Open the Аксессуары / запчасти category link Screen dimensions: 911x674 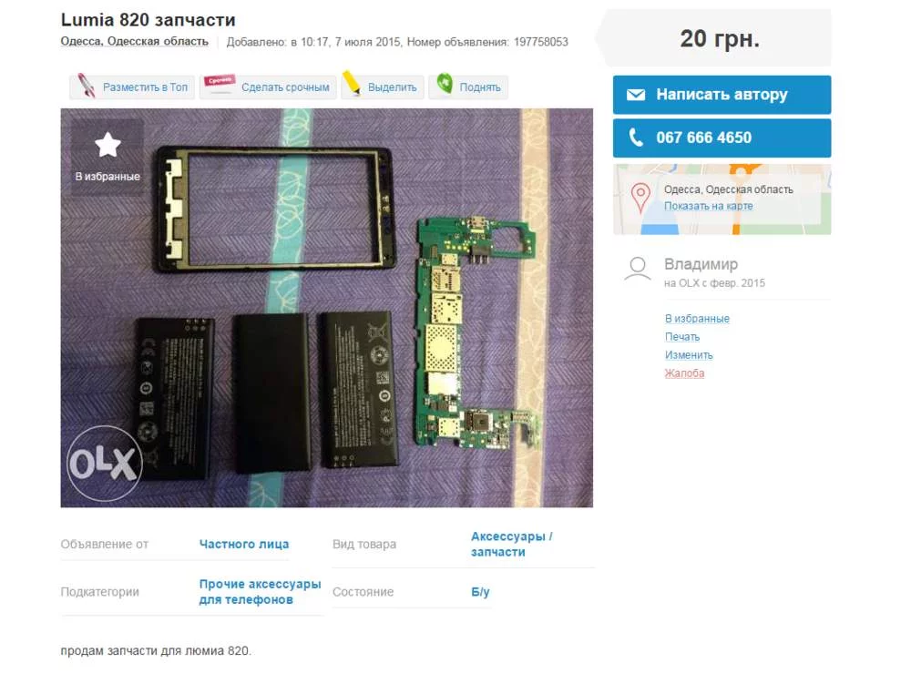pyautogui.click(x=512, y=545)
